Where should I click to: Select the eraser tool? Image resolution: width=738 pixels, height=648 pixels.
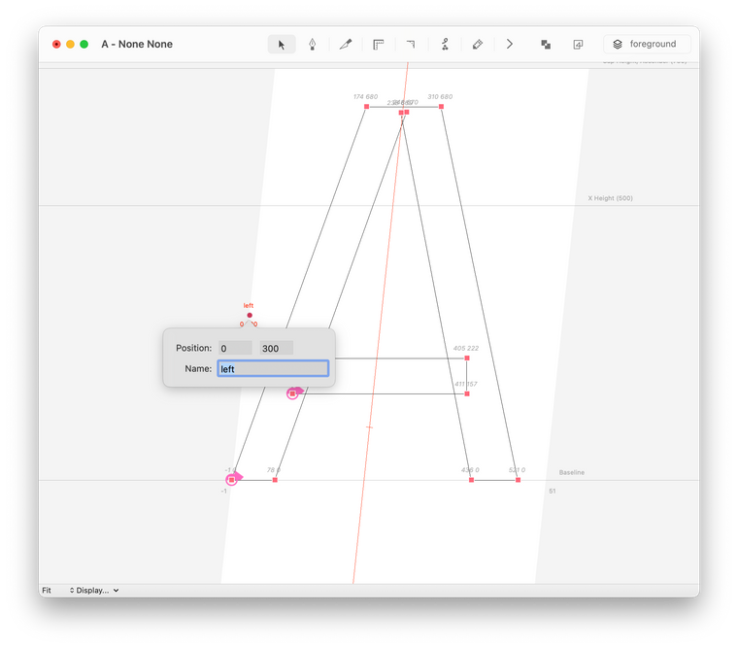pyautogui.click(x=477, y=45)
